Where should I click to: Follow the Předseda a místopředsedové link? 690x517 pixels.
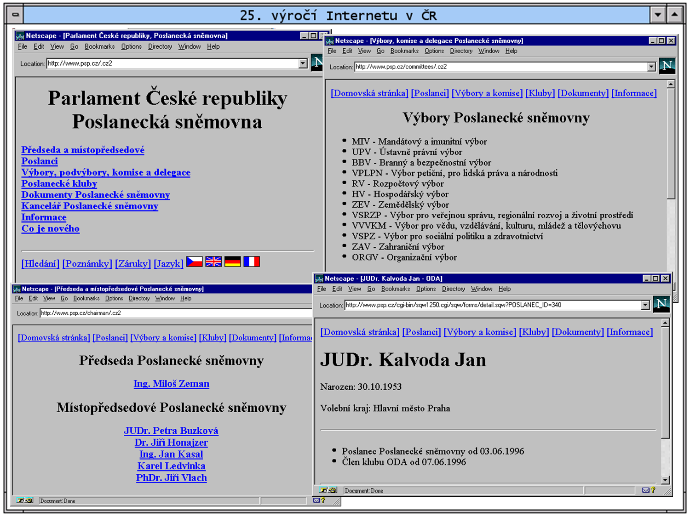pos(83,150)
